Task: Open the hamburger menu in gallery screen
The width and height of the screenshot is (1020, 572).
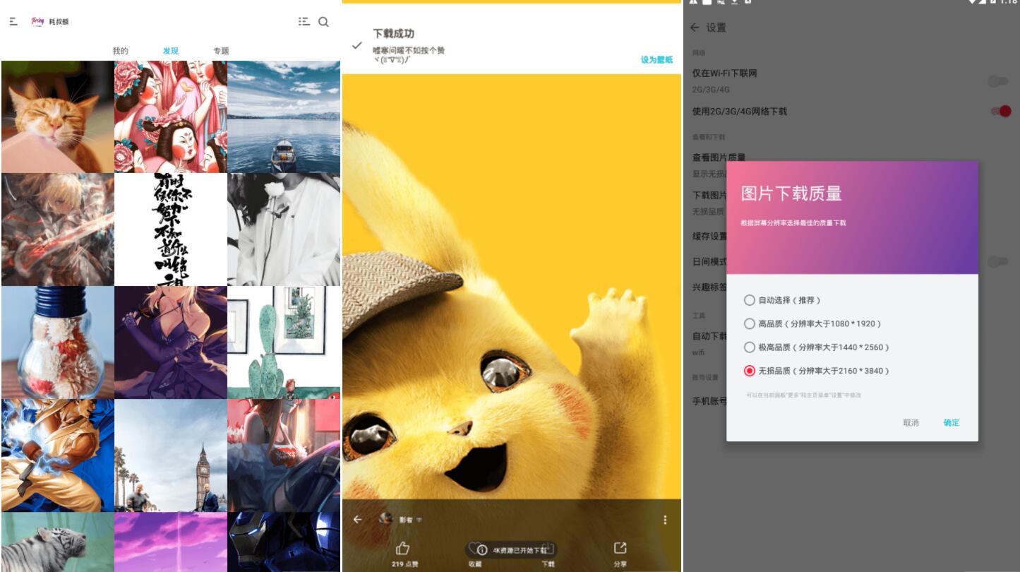Action: 13,22
